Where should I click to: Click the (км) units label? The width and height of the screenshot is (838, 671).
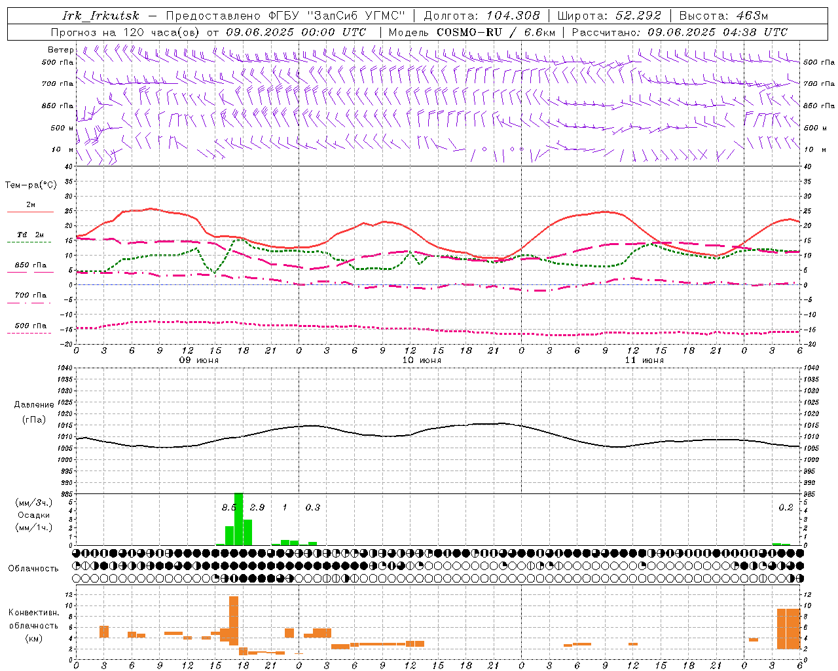(x=34, y=638)
